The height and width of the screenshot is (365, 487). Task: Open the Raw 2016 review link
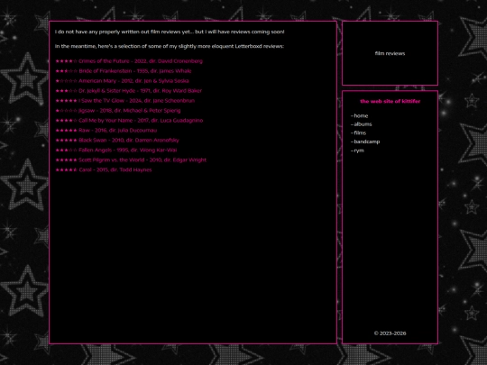click(106, 131)
